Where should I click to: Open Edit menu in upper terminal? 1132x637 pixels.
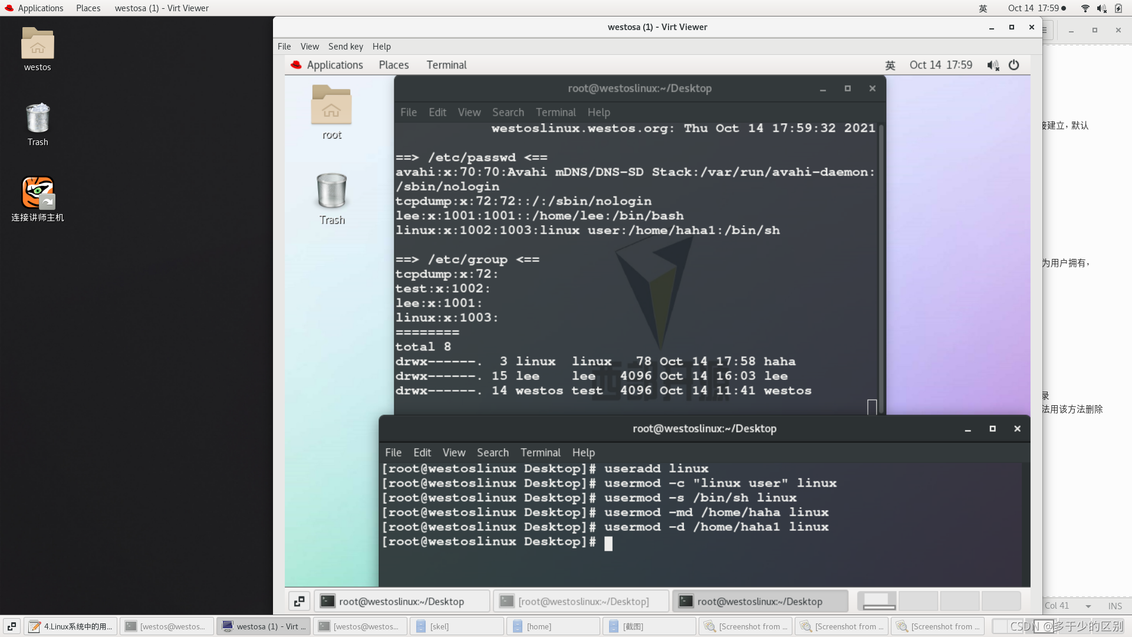(x=437, y=112)
